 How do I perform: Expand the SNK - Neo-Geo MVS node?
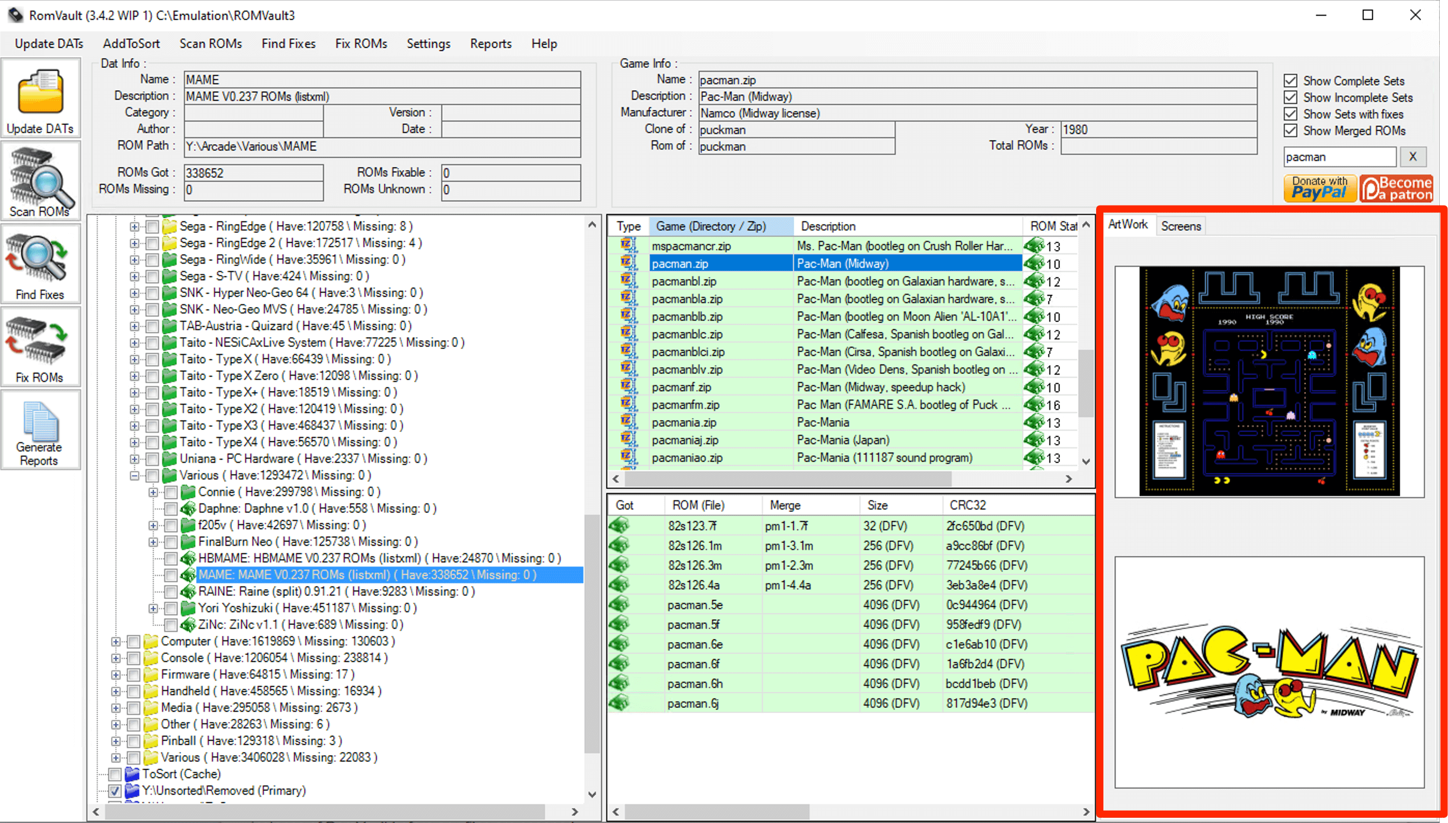pos(134,310)
